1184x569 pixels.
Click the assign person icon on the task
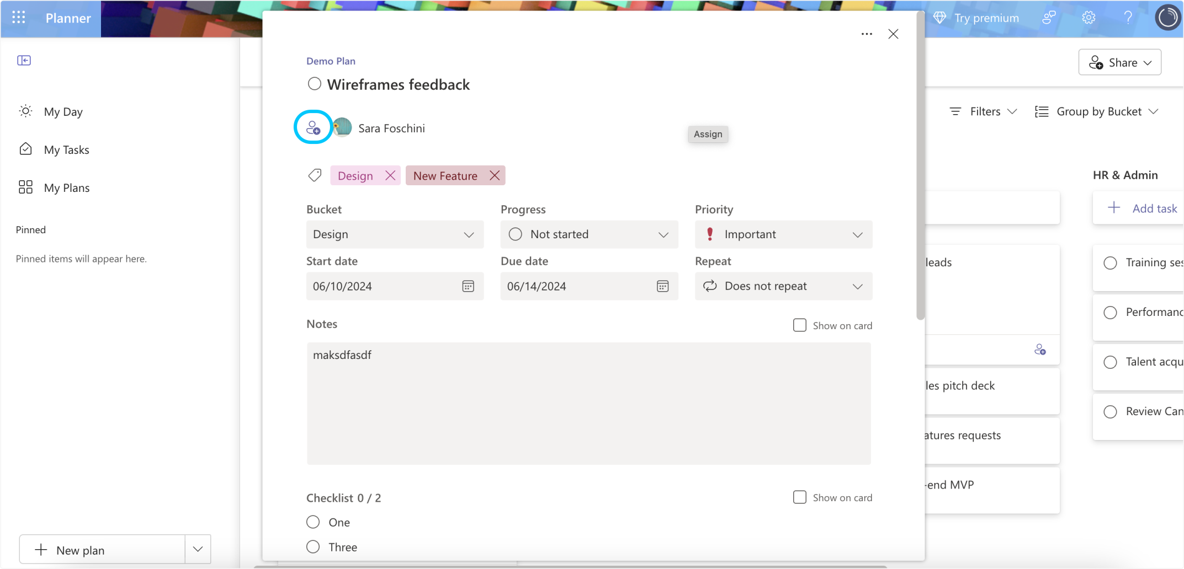(x=312, y=127)
